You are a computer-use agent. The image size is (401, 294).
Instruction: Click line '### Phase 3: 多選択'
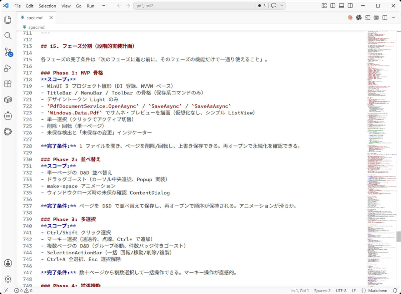(x=68, y=219)
